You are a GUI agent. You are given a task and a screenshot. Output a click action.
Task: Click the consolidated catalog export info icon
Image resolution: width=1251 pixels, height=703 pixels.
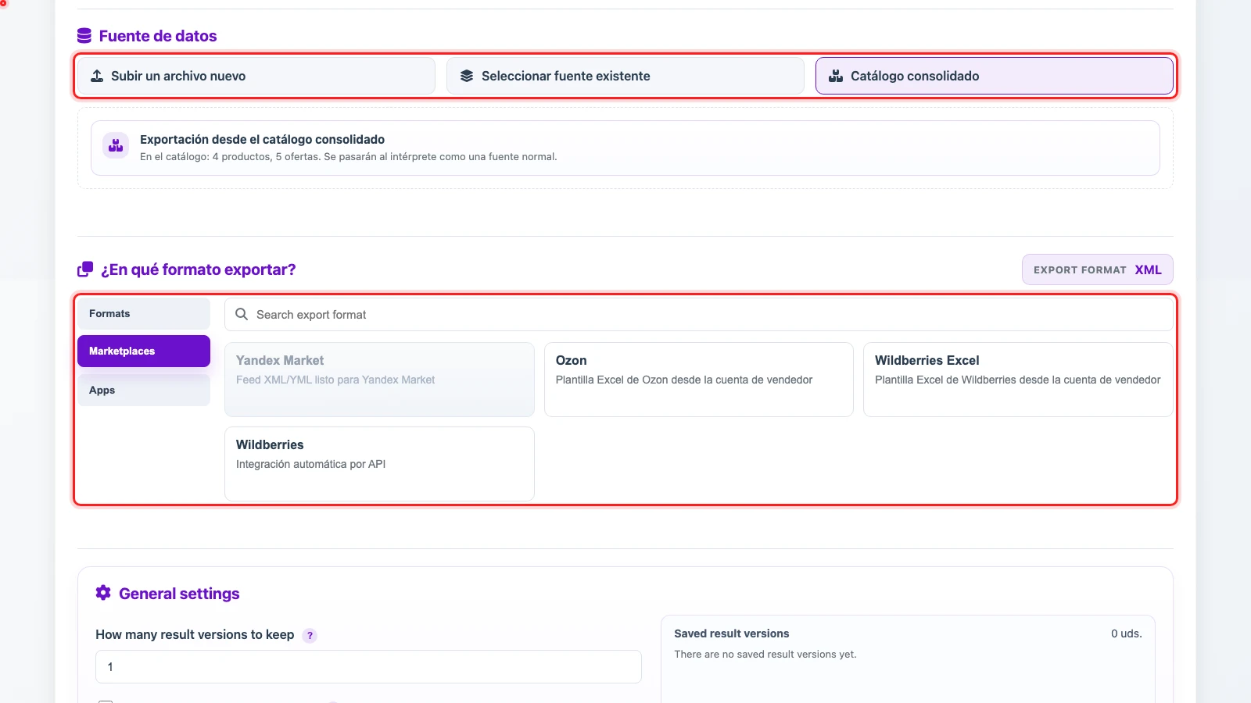point(116,145)
